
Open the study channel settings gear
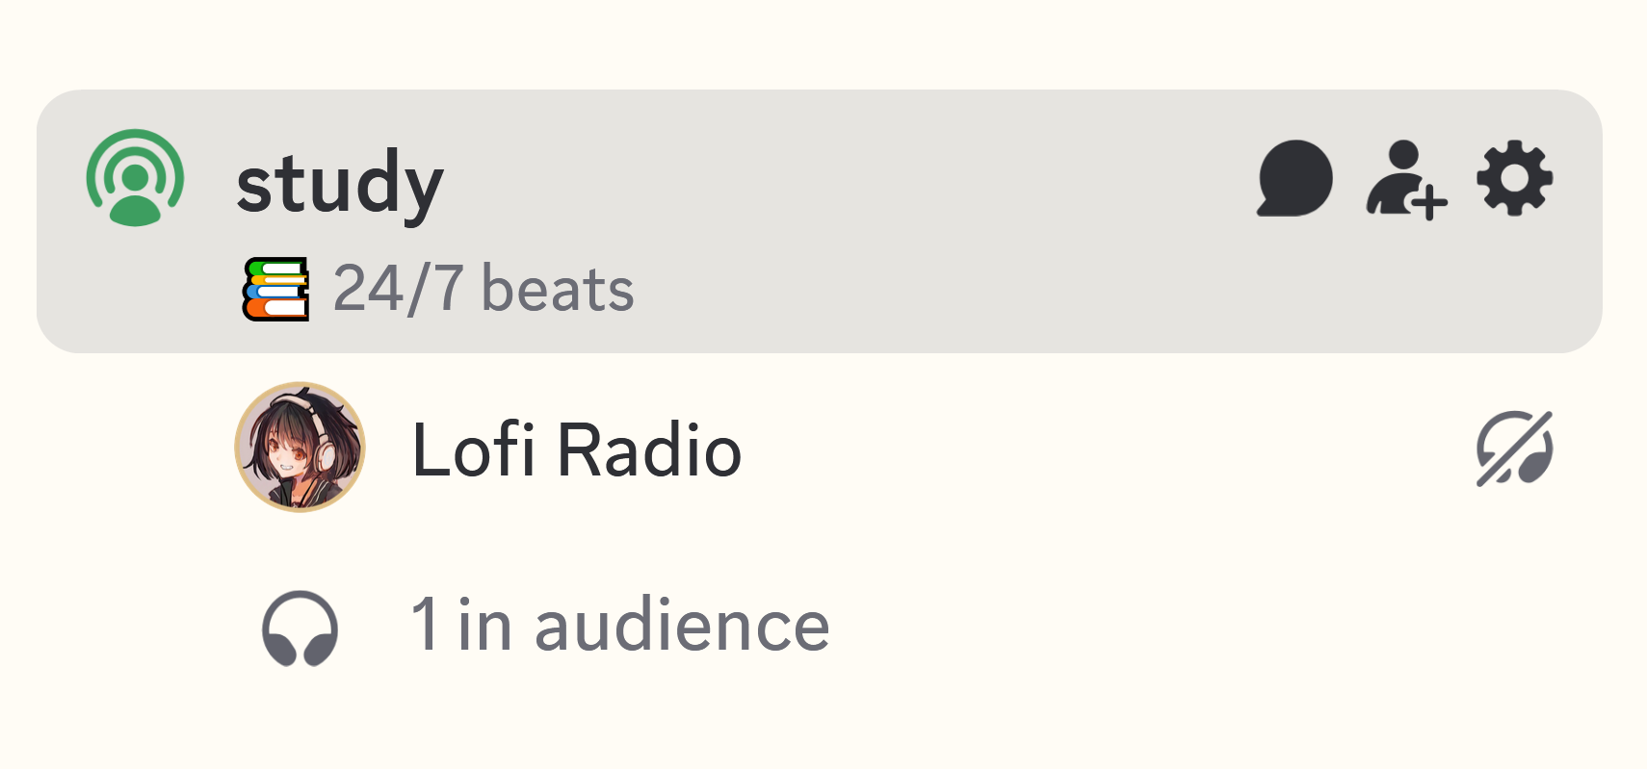pos(1514,178)
